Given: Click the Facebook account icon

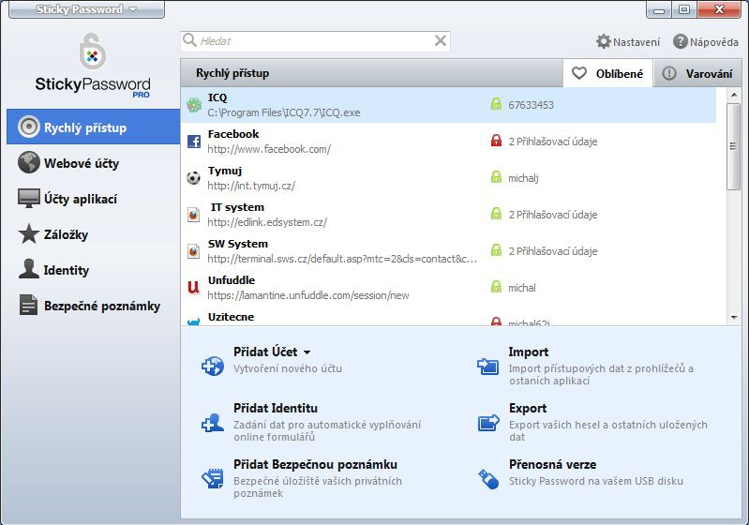Looking at the screenshot, I should point(193,142).
